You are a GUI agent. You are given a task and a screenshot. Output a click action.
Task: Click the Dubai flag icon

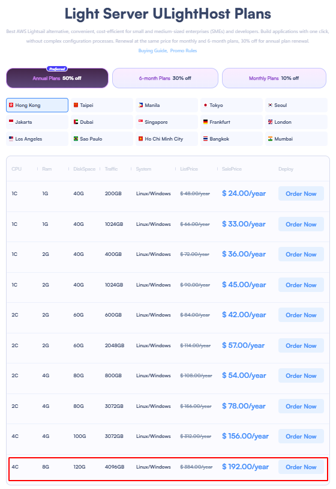pos(76,122)
